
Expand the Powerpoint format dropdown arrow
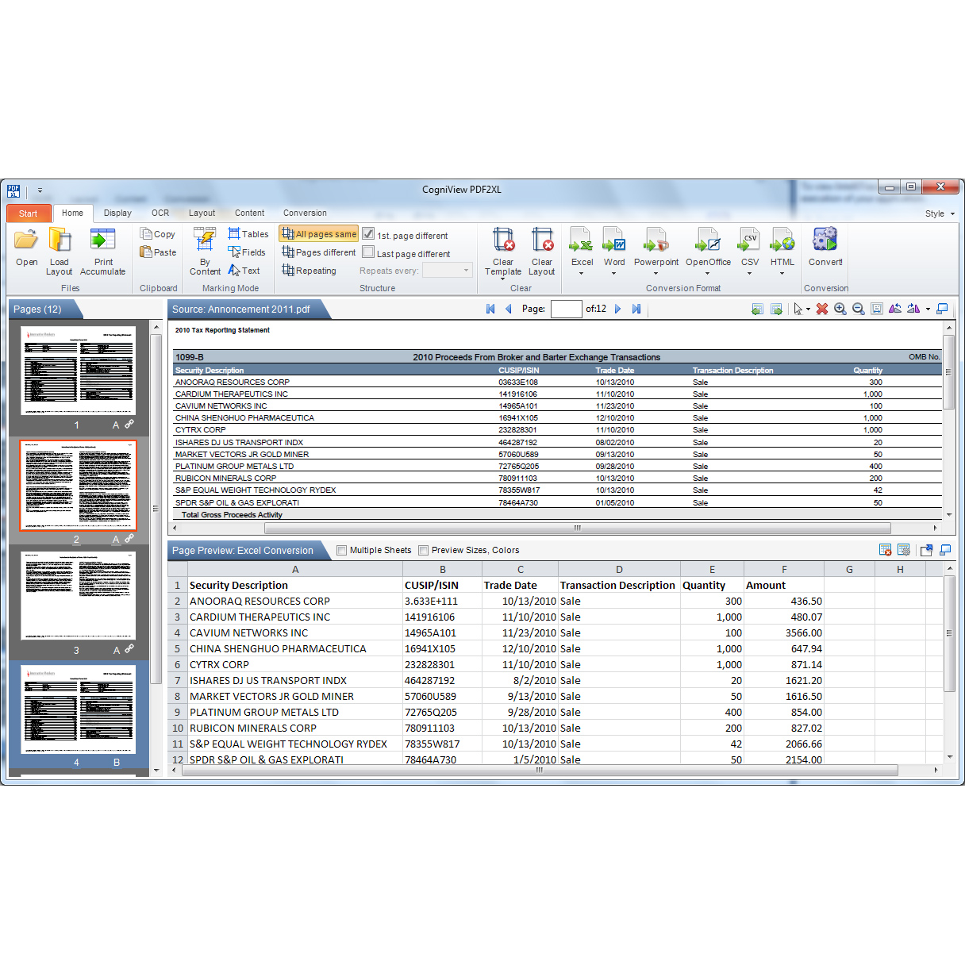pos(656,273)
